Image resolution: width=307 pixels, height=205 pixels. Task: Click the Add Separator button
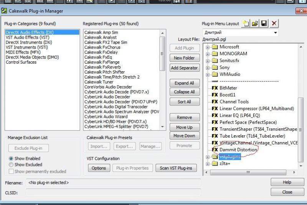click(x=185, y=68)
